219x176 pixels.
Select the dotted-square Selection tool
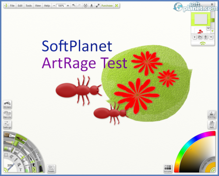pyautogui.click(x=6, y=155)
